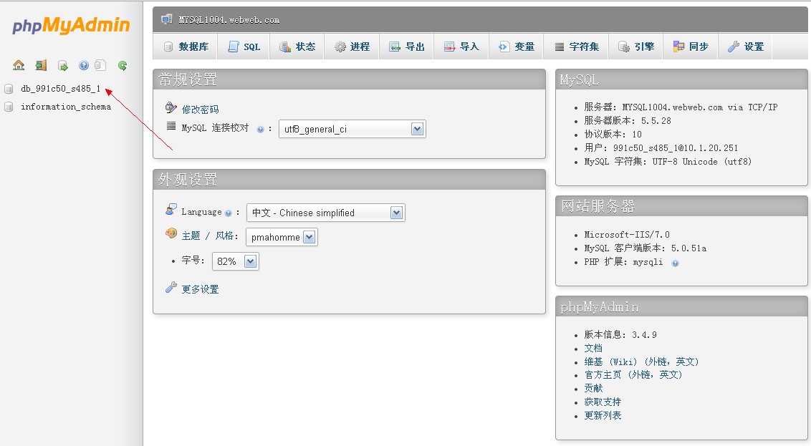The image size is (811, 446).
Task: Open the db_991c50_s485_1 database
Action: click(60, 89)
